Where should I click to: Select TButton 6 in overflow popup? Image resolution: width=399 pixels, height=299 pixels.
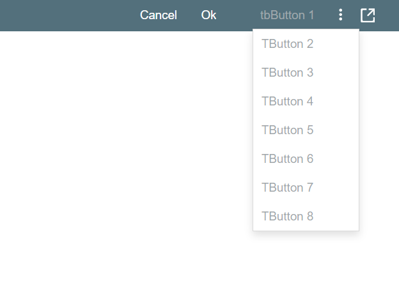(287, 159)
